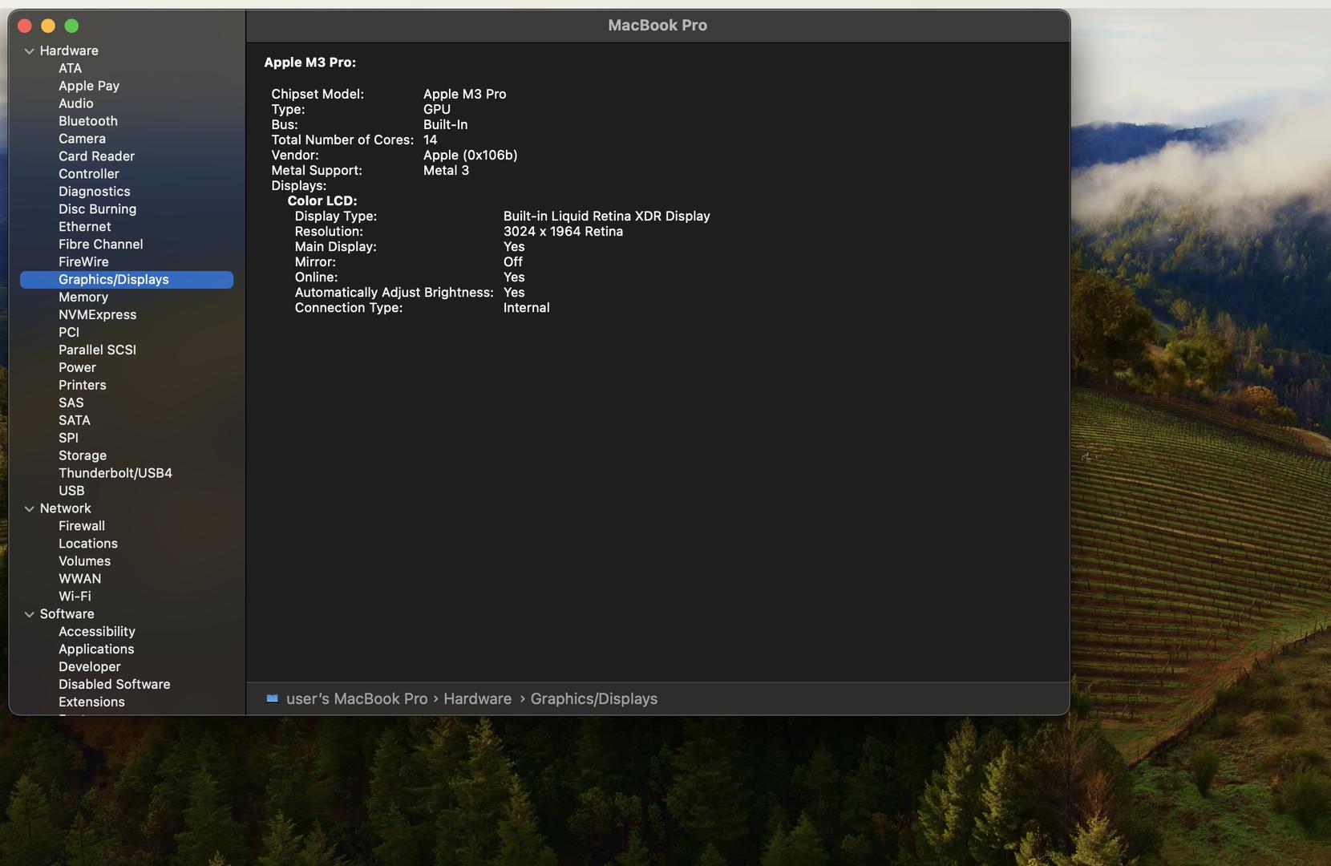Open the Bluetooth hardware entry
1331x866 pixels.
tap(88, 121)
